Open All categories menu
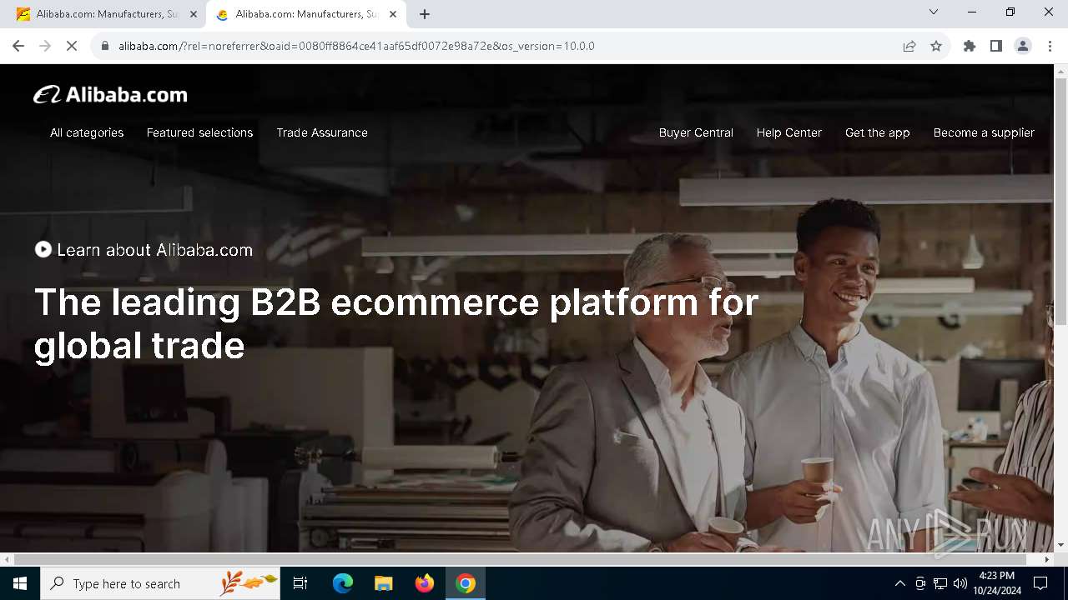Viewport: 1068px width, 600px height. point(87,132)
